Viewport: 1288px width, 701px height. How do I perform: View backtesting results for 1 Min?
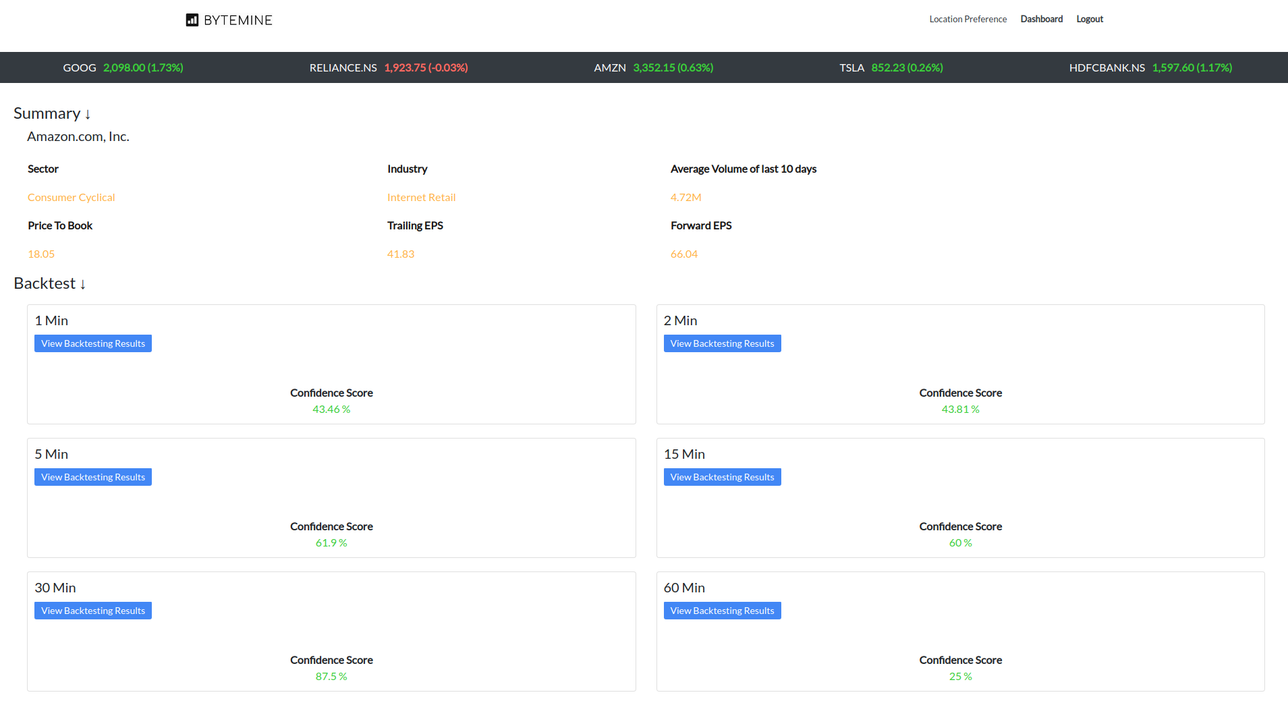(x=93, y=343)
